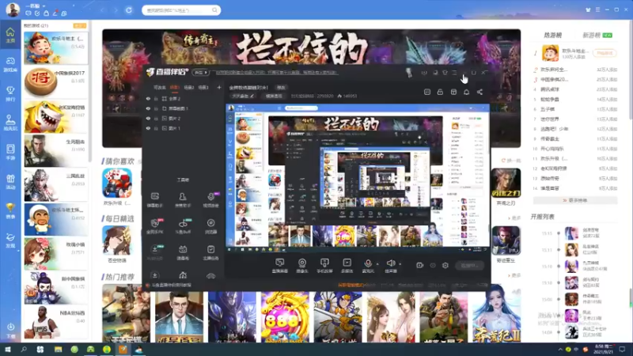Expand the microphone options arrow

tap(377, 264)
